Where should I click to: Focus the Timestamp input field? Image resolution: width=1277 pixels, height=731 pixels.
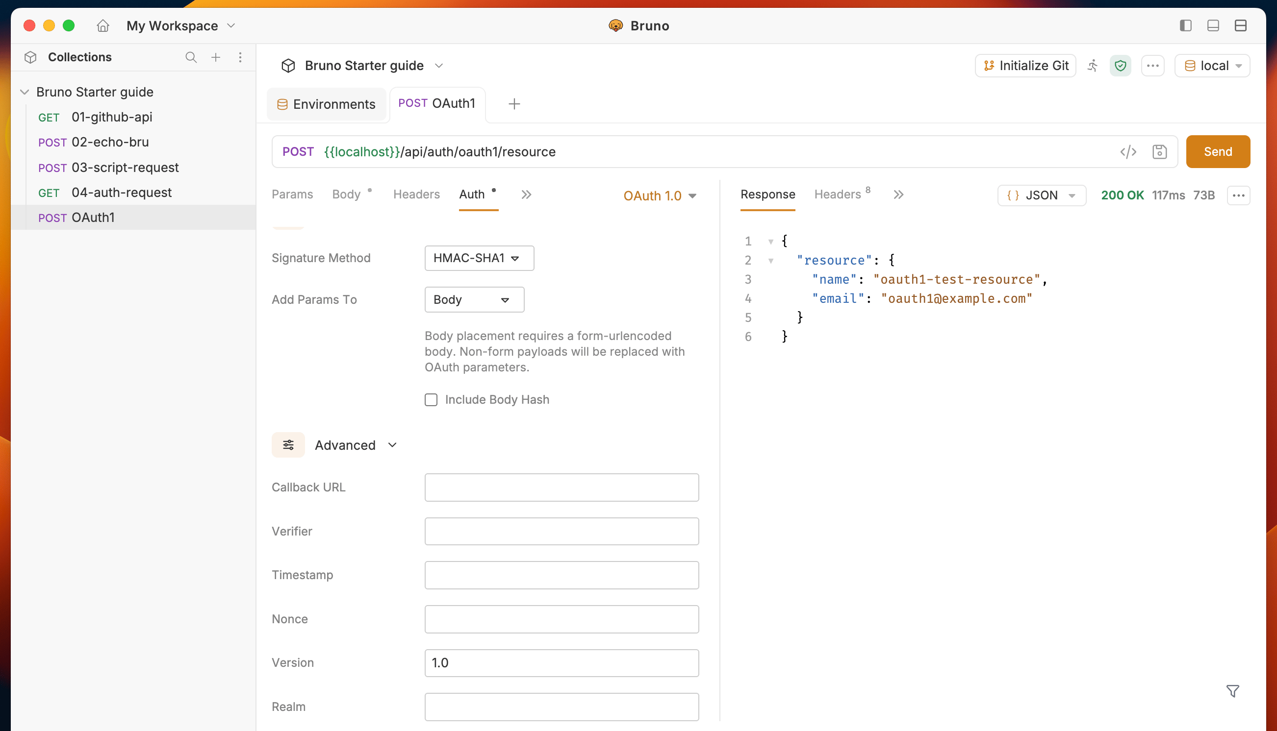coord(562,575)
